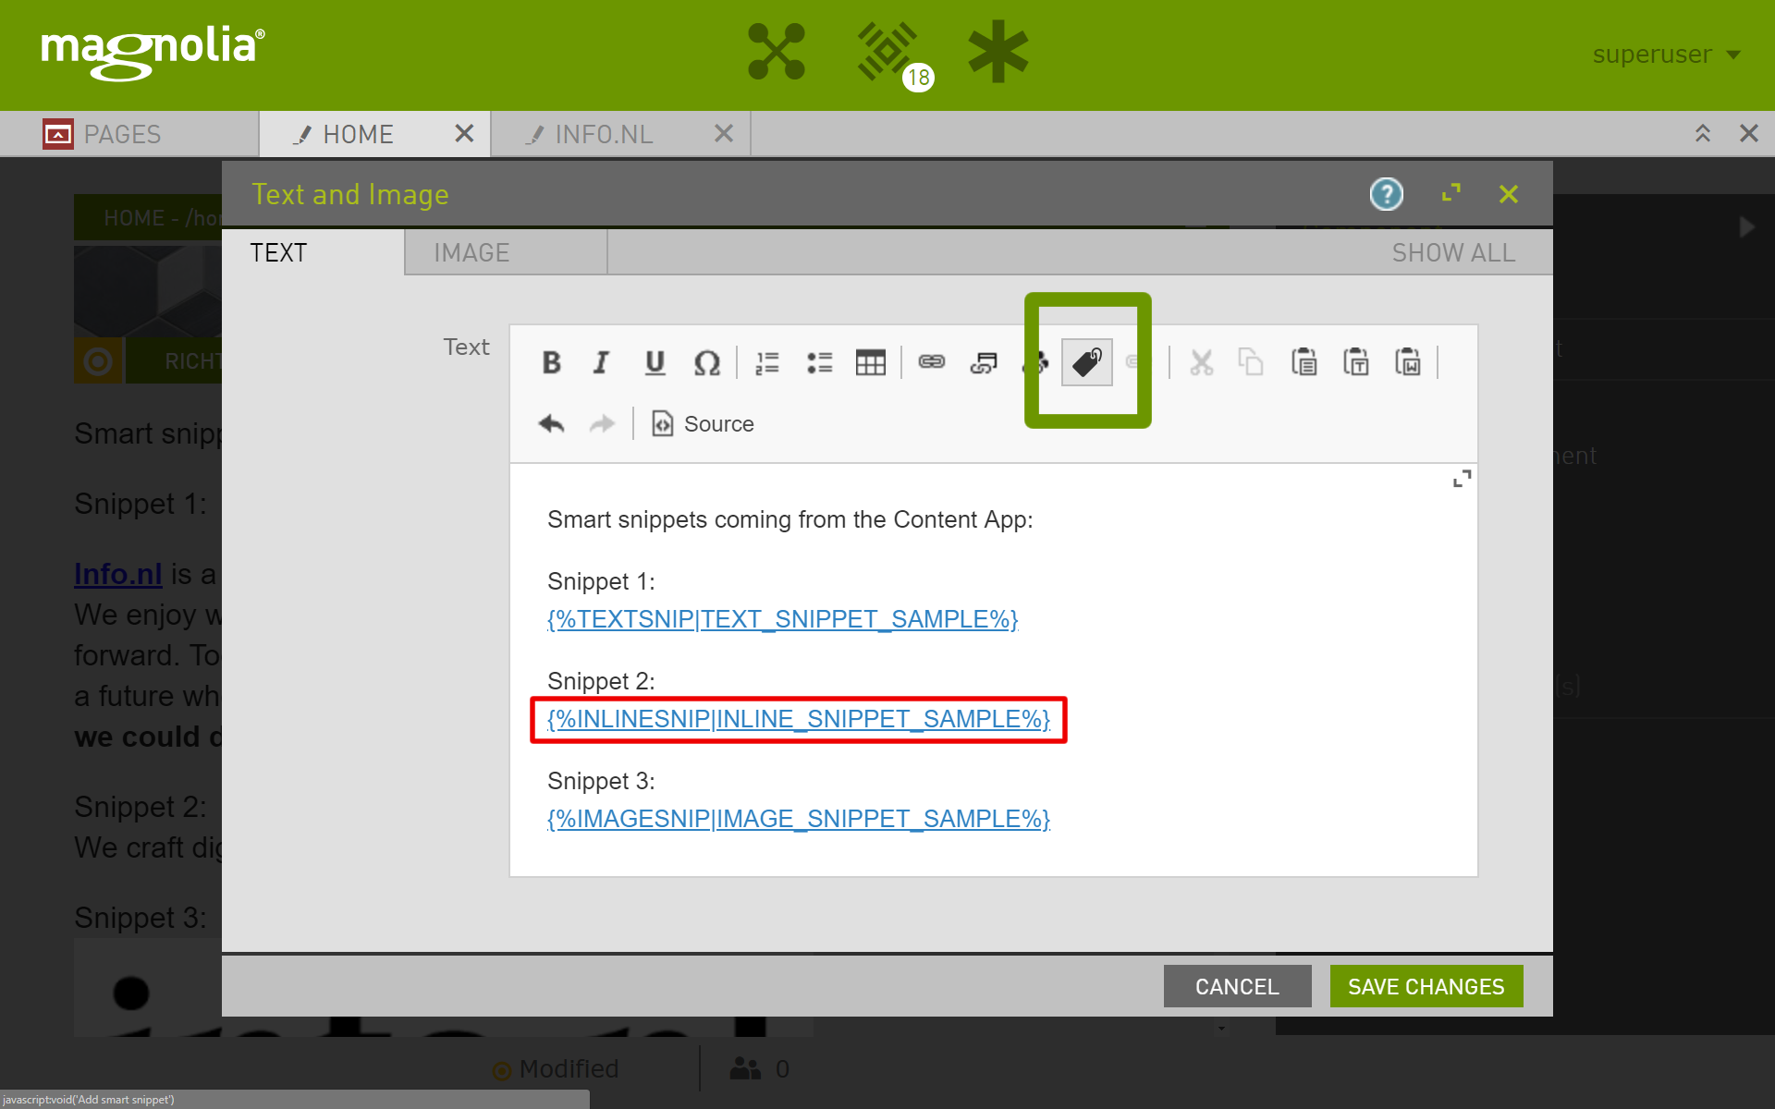Viewport: 1775px width, 1109px height.
Task: Undo the last edit
Action: (x=551, y=423)
